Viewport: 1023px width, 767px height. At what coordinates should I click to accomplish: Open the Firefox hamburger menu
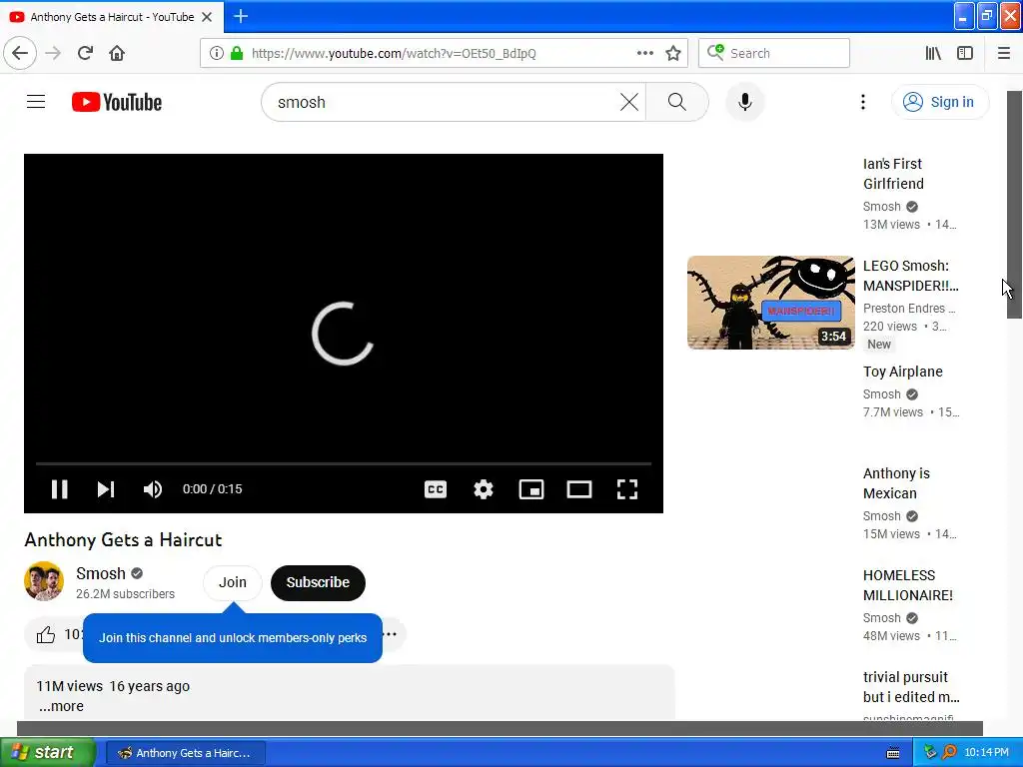[x=1004, y=54]
